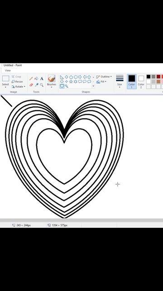Expand the Shapes gallery more arrow
The width and height of the screenshot is (163, 291).
93,86
